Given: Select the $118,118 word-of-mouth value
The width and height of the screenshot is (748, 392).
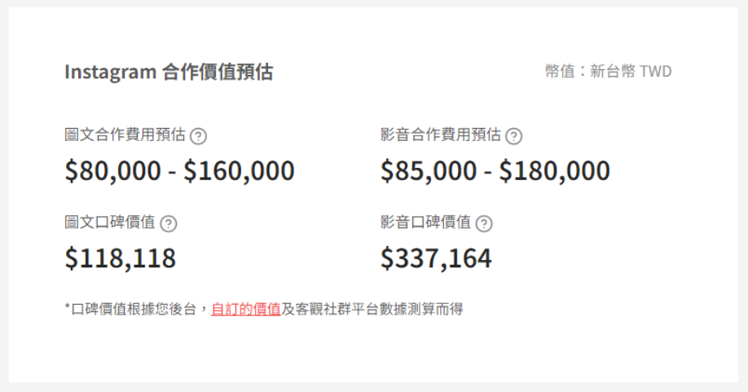Looking at the screenshot, I should 121,258.
